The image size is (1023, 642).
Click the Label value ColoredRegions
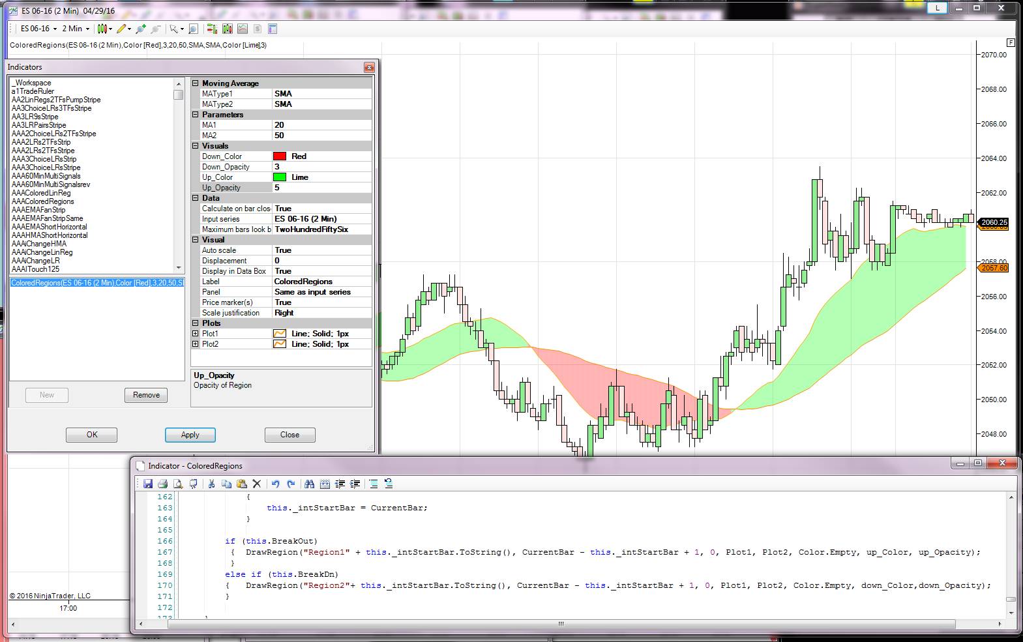tap(322, 282)
